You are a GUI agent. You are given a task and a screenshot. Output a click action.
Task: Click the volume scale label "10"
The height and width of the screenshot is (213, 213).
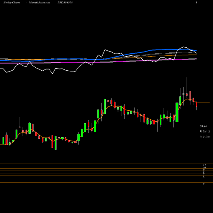pos(204,167)
